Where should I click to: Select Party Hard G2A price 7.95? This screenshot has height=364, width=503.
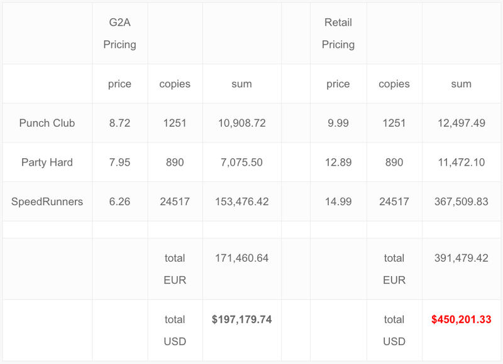point(119,163)
